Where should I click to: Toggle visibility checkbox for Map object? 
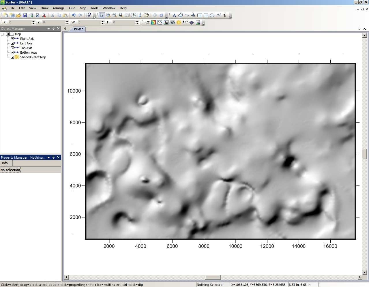tap(7, 34)
